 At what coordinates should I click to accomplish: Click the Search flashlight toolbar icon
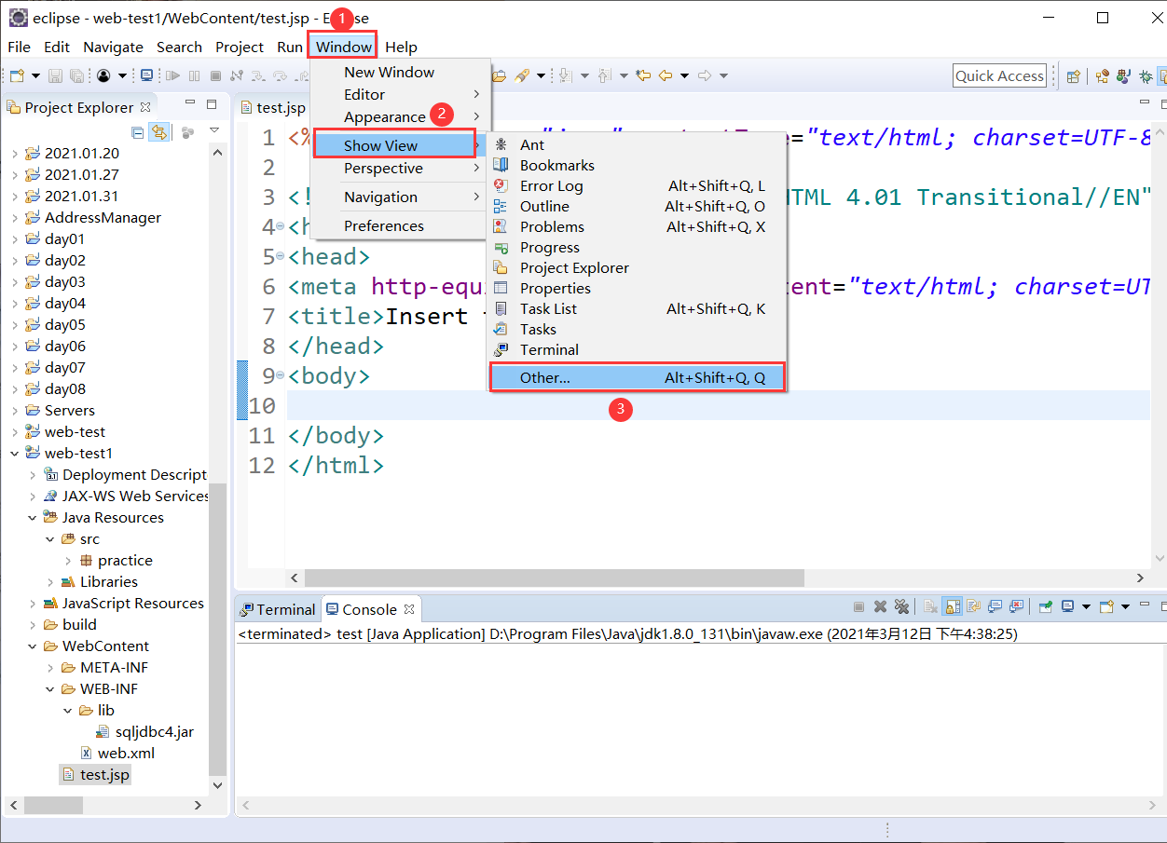[x=522, y=75]
